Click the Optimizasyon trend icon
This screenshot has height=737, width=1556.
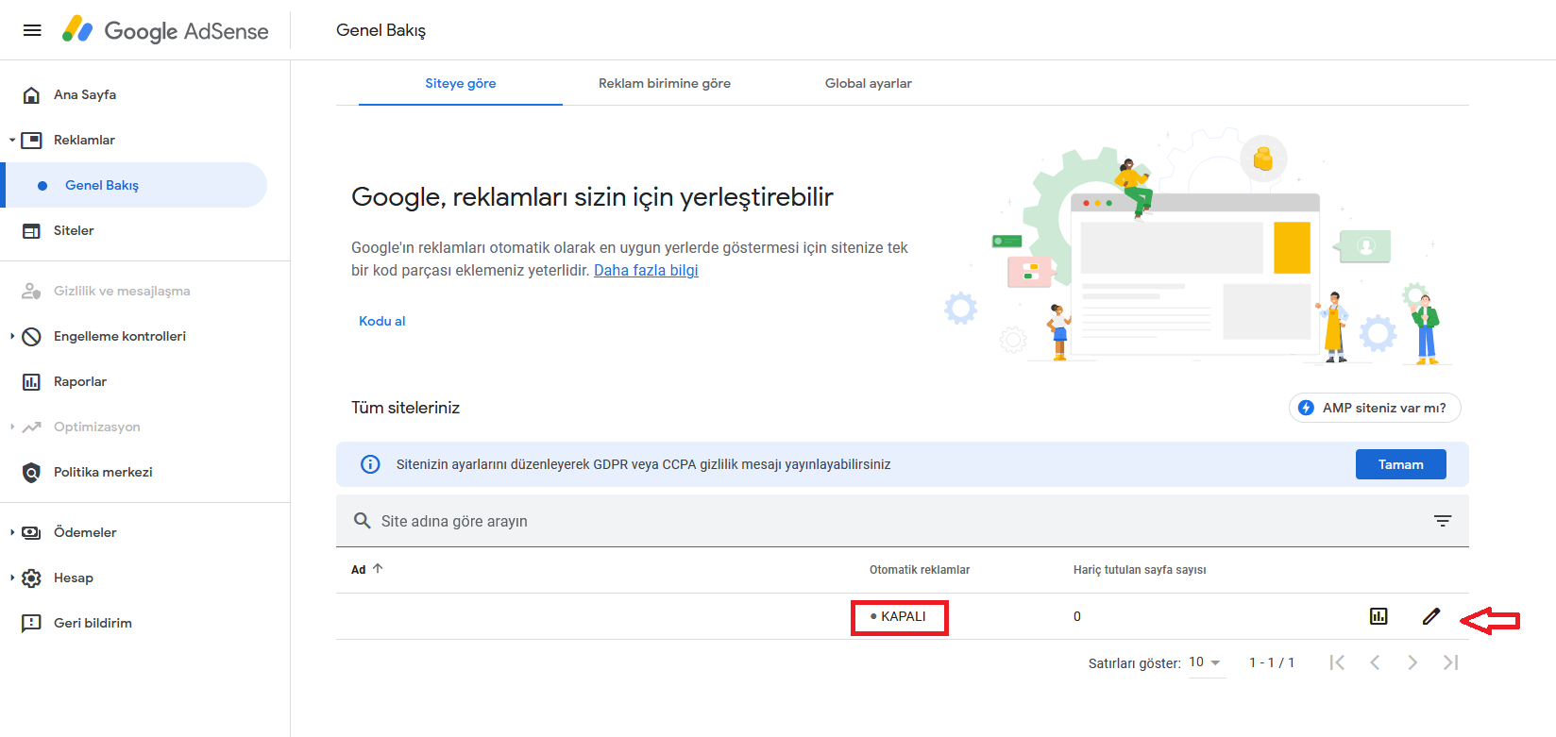point(31,427)
